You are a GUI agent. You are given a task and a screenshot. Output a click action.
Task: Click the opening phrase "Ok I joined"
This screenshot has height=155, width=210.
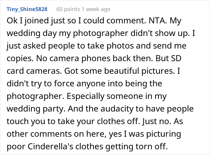pos(25,22)
